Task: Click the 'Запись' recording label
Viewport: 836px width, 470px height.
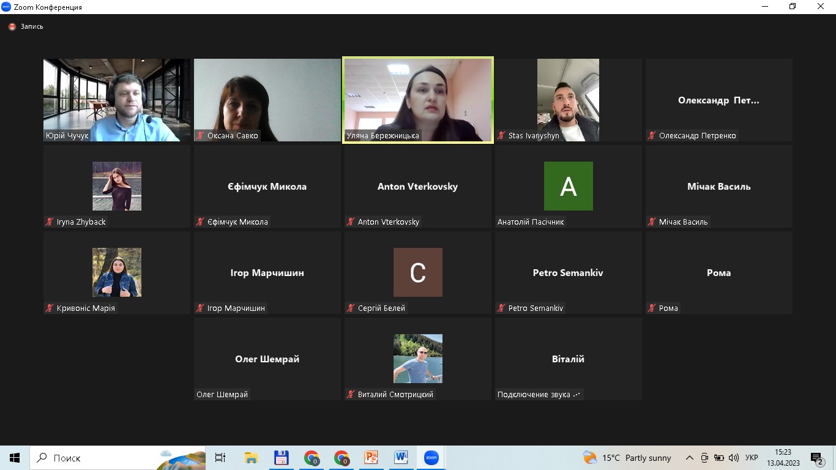Action: click(32, 27)
